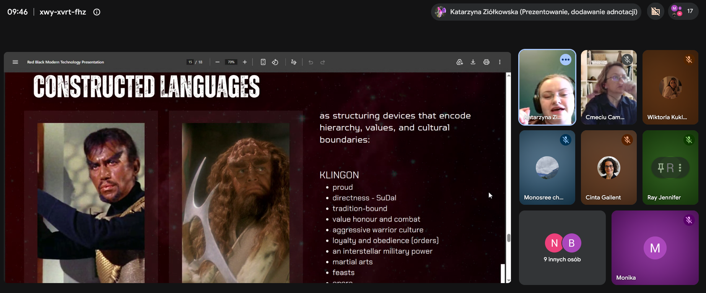Select Katarzyna's video tile
This screenshot has height=293, width=706.
coord(547,87)
